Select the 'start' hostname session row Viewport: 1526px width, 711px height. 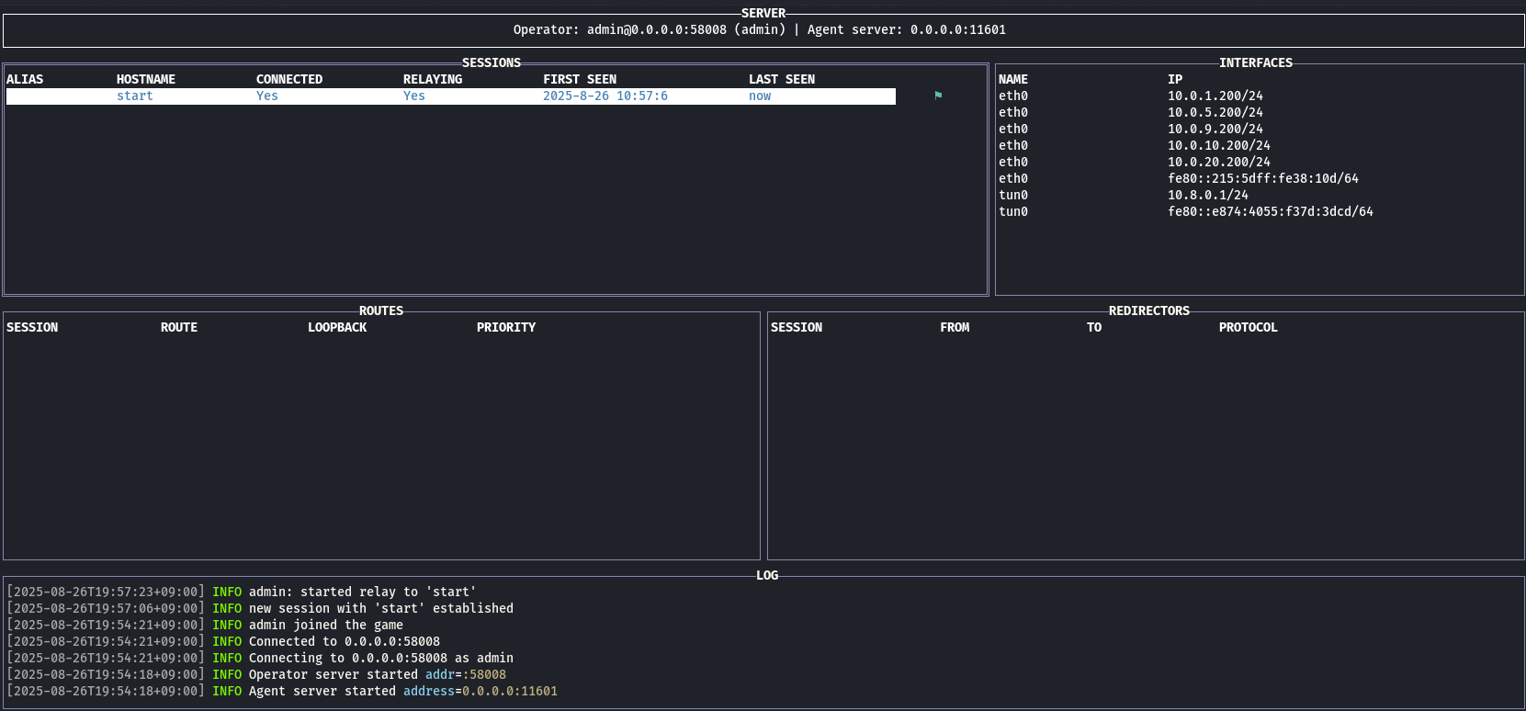pyautogui.click(x=451, y=96)
